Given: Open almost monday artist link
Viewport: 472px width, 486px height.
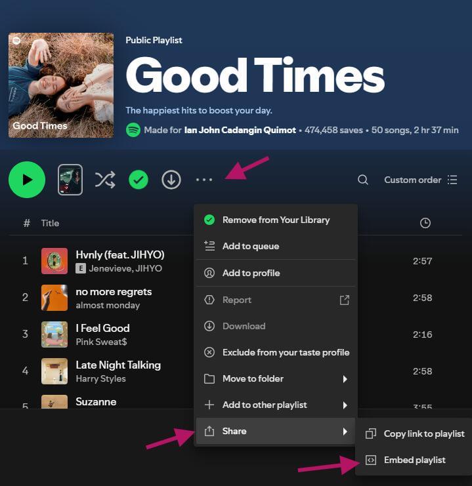Looking at the screenshot, I should coord(108,305).
